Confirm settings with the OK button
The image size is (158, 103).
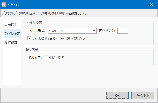[117, 95]
